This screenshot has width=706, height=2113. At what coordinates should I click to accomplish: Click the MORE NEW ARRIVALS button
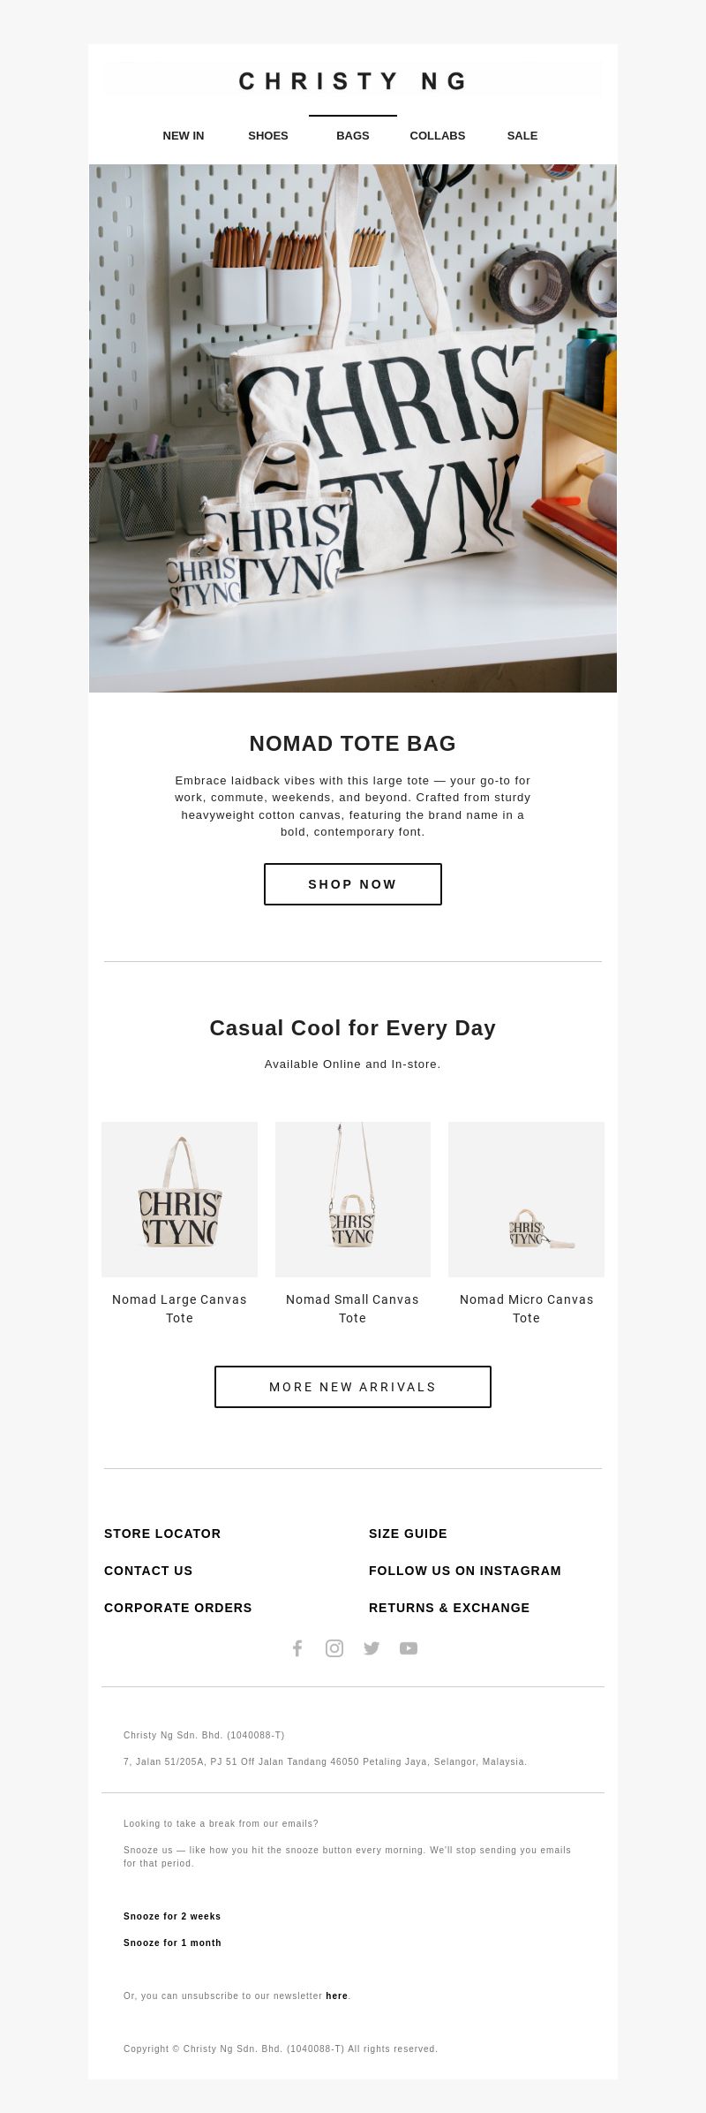point(353,1387)
